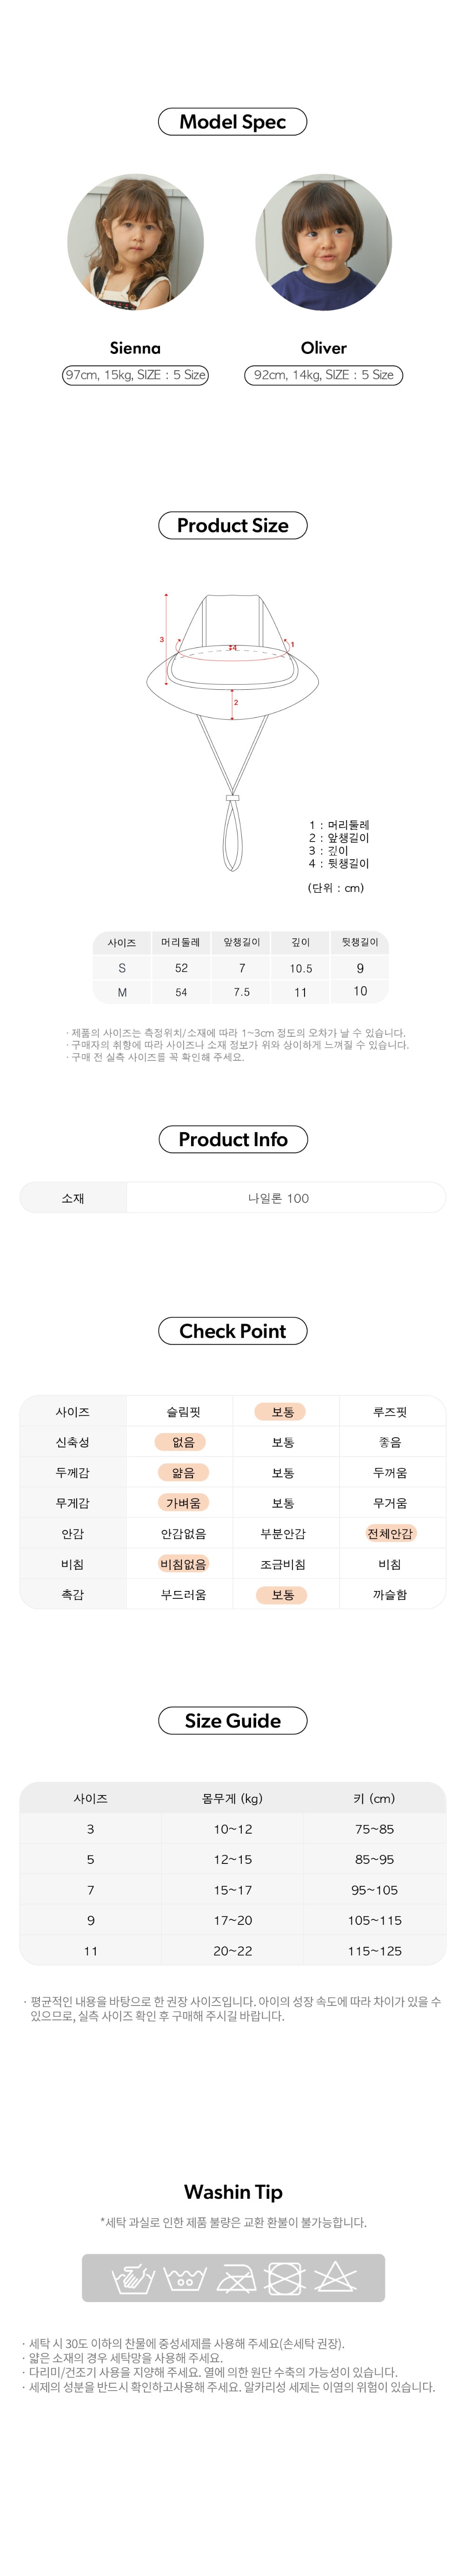Viewport: 465px width, 2576px height.
Task: Click the 나일론 100 material field
Action: (285, 1198)
